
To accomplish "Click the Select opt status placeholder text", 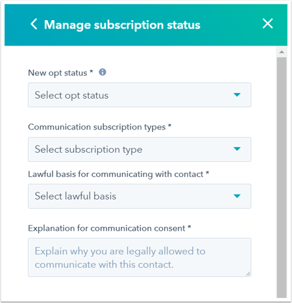I will pyautogui.click(x=71, y=96).
